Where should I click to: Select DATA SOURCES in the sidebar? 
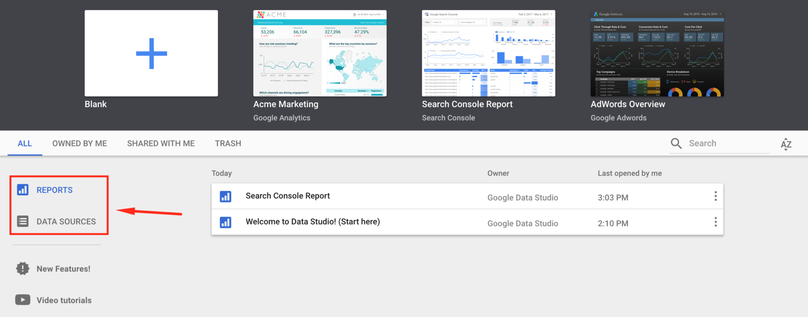[x=66, y=222]
